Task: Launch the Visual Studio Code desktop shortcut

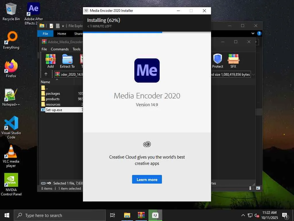Action: [x=11, y=127]
